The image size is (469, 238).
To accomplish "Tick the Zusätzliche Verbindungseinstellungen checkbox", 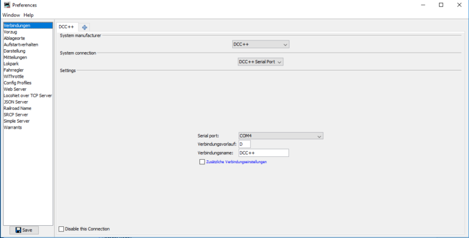I will (x=202, y=162).
